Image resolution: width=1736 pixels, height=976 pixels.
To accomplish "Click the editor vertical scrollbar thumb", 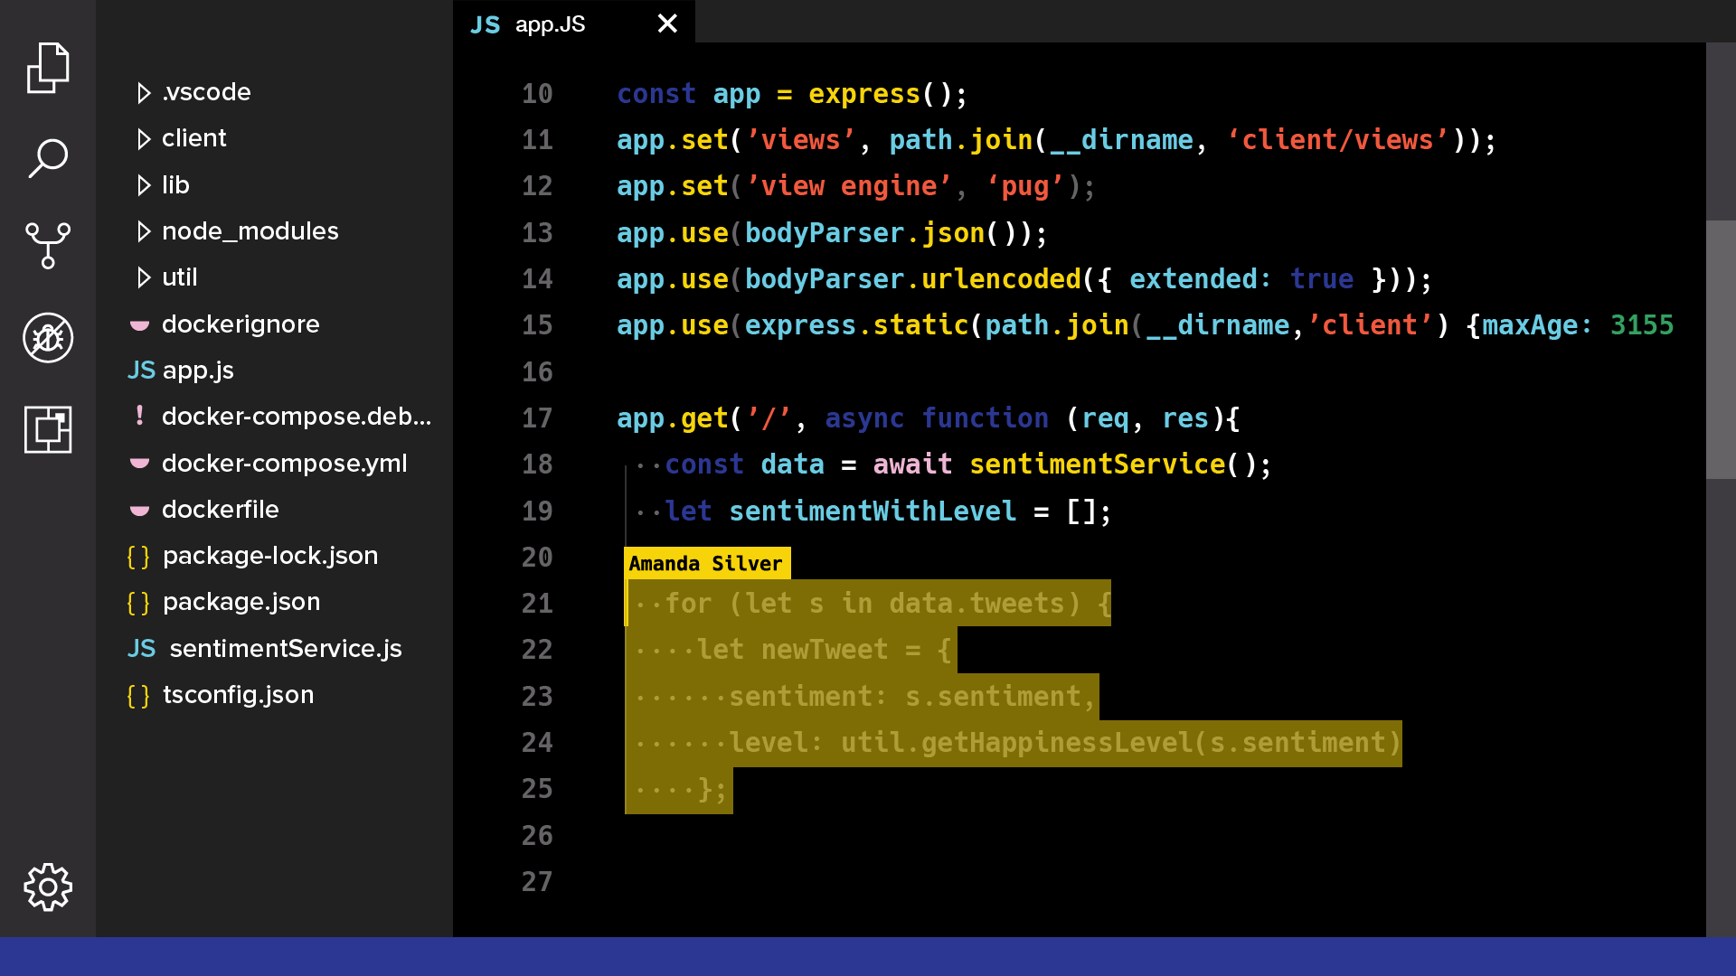I will [x=1721, y=349].
